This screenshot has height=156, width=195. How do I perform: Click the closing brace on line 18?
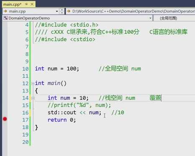36,128
